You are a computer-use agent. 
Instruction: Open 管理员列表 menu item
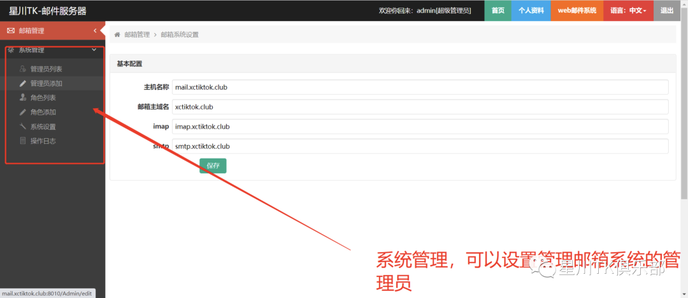tap(46, 69)
